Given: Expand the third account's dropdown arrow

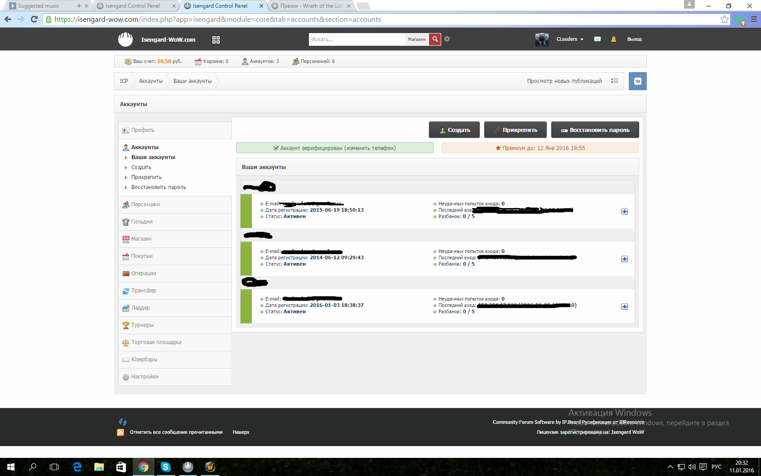Looking at the screenshot, I should [x=625, y=306].
